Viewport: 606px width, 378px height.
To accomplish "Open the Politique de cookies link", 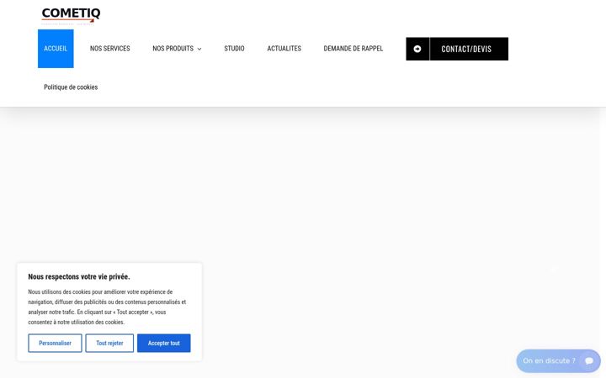I will coord(71,87).
